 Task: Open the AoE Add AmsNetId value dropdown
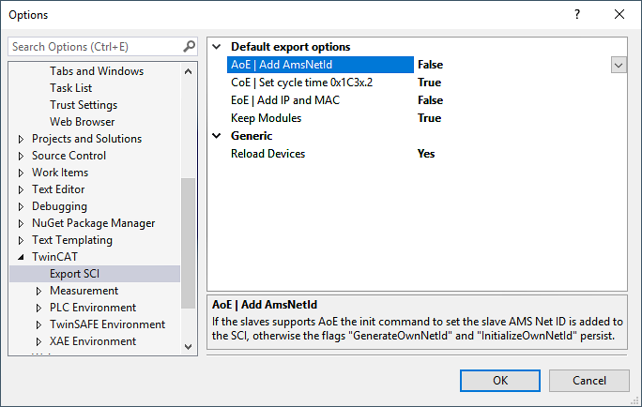coord(618,65)
